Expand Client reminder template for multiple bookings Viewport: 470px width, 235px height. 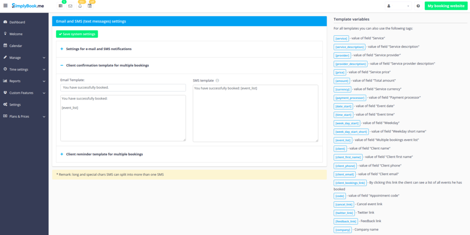click(x=104, y=154)
